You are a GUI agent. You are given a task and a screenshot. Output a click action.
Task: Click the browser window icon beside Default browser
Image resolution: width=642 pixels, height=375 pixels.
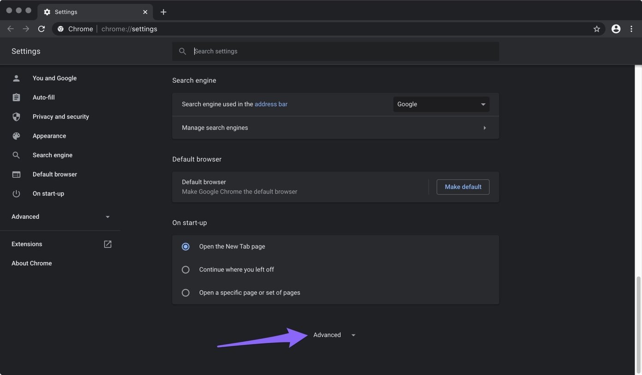[16, 175]
